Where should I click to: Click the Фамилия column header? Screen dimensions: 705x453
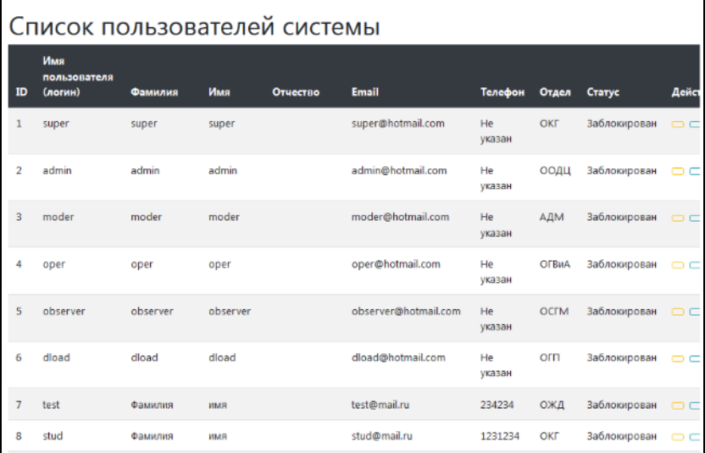(x=154, y=92)
